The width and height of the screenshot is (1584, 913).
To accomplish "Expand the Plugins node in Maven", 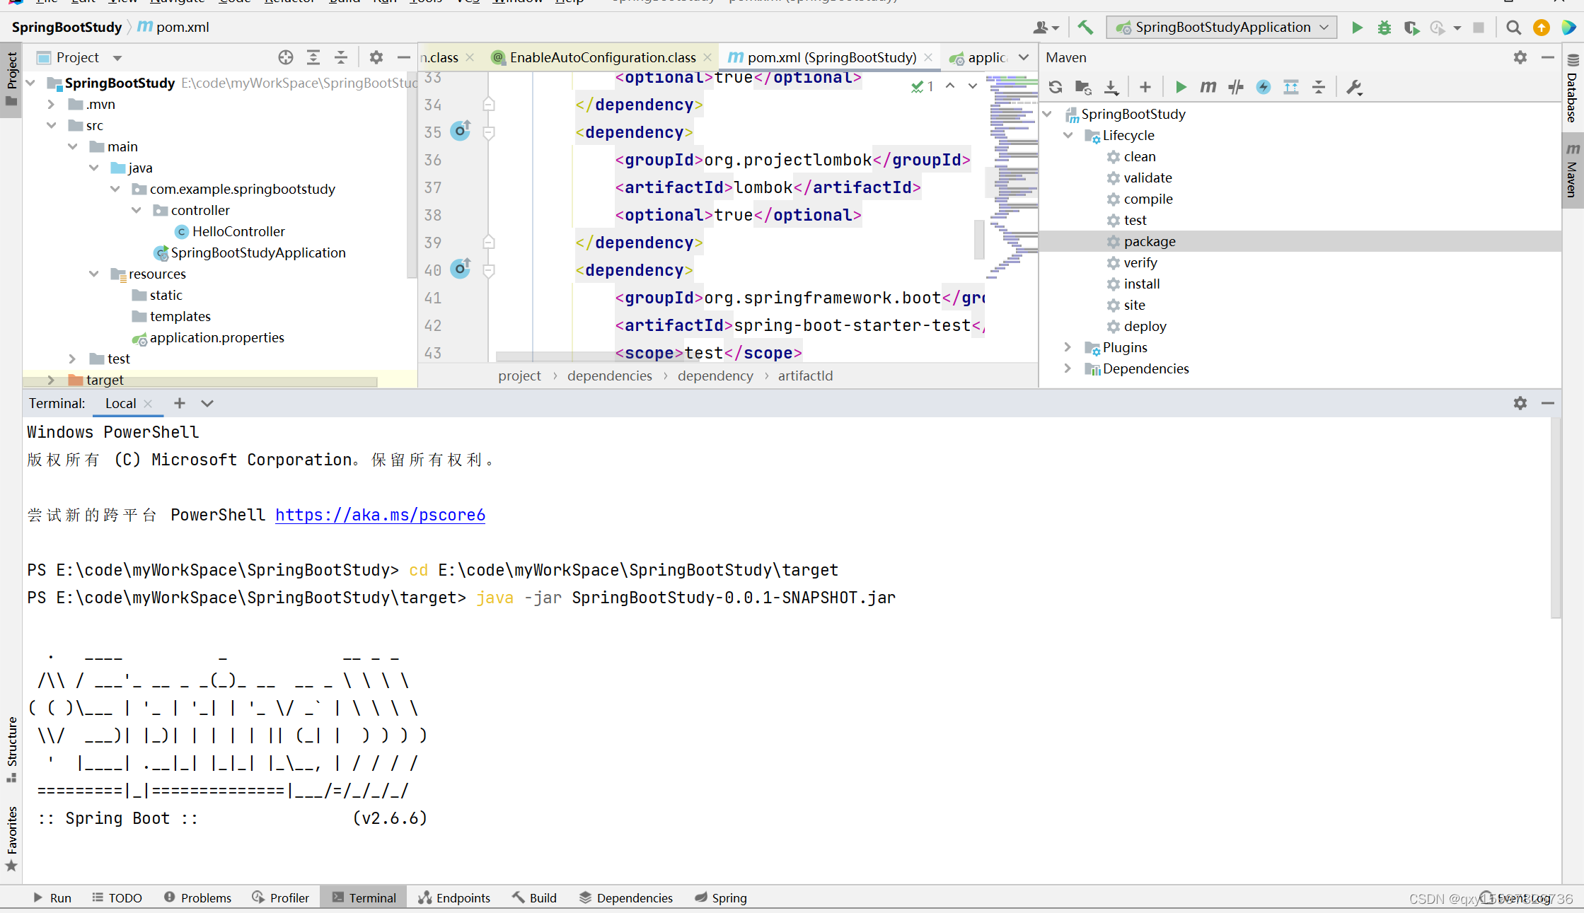I will 1068,347.
